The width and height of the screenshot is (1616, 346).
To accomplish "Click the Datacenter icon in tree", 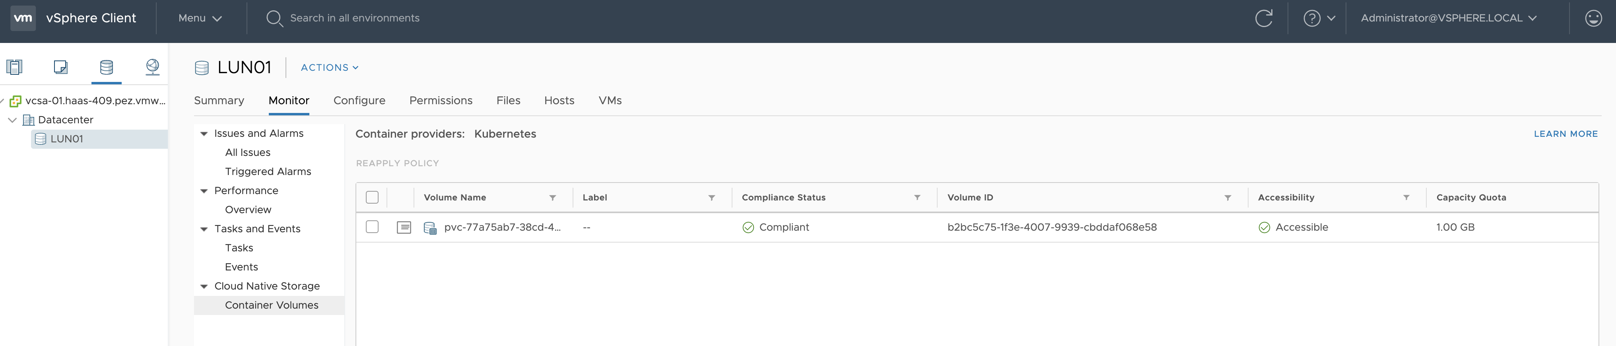I will 28,120.
